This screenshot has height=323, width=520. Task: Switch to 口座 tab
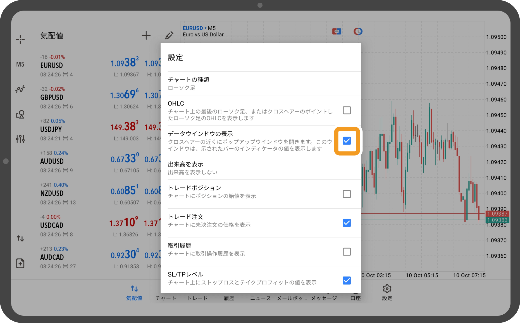click(356, 298)
